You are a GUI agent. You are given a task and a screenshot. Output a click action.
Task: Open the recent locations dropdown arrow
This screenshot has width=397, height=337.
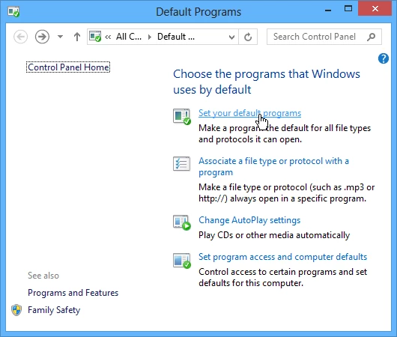point(60,37)
